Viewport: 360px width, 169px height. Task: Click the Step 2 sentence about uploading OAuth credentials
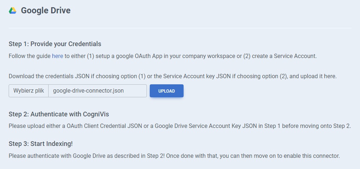[180, 126]
